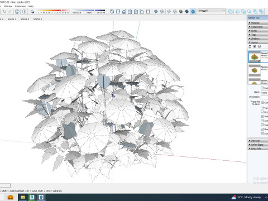268x201 pixels.
Task: Click the weather widget in taskbar
Action: pyautogui.click(x=246, y=197)
